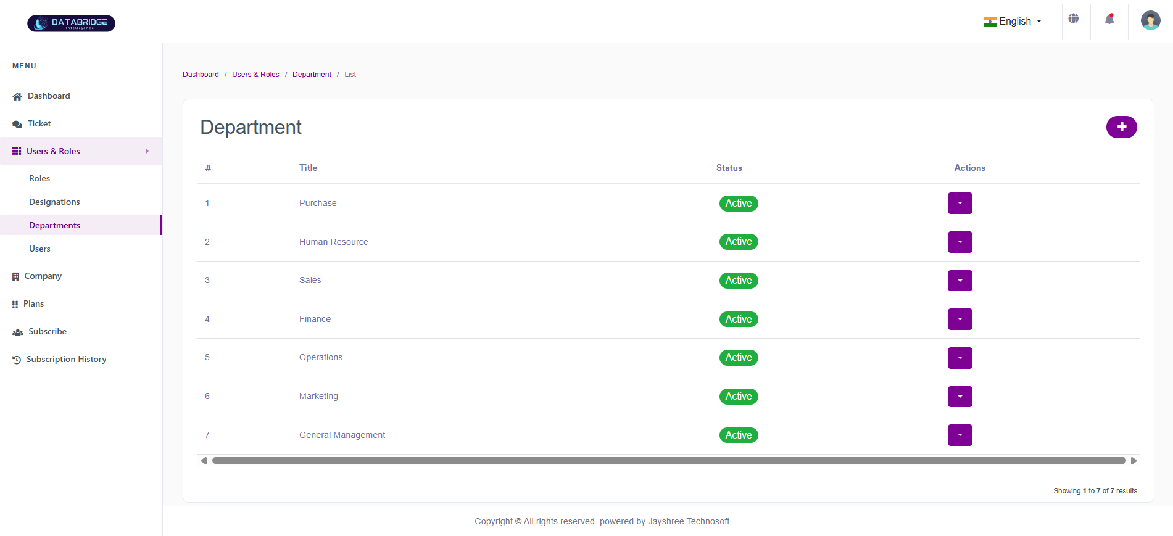Click the Showing 1 to 7 results text
This screenshot has width=1173, height=536.
point(1095,491)
